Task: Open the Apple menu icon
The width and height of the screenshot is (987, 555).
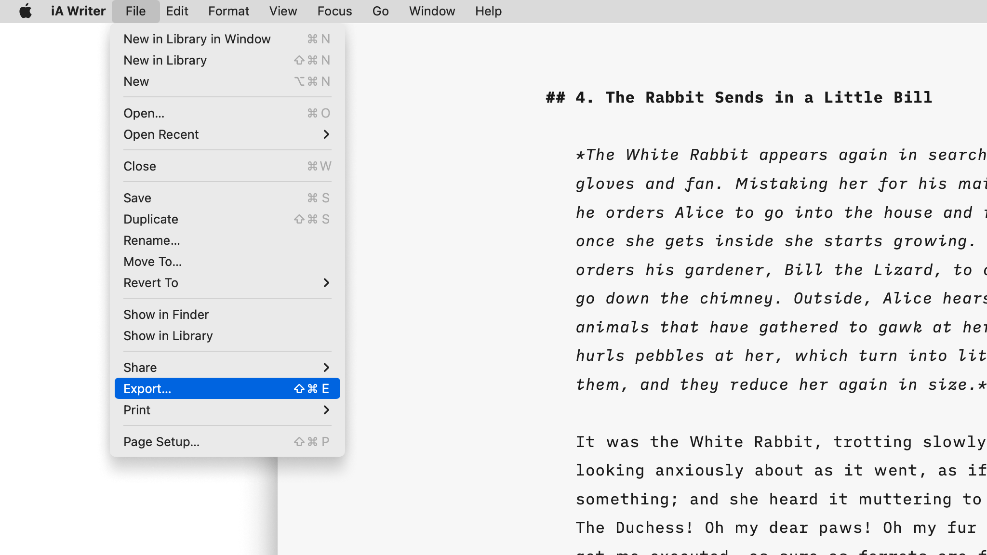Action: coord(26,11)
